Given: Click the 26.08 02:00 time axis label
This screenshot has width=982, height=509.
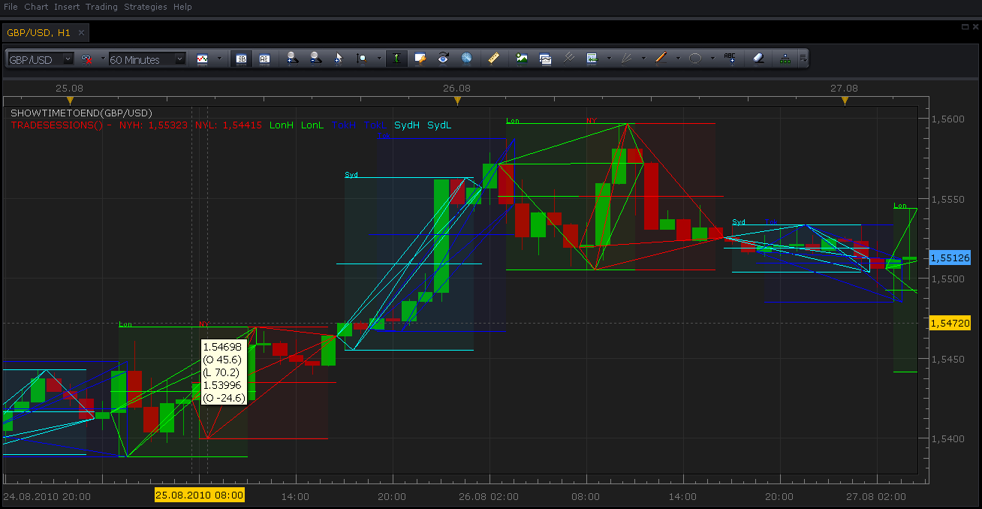Looking at the screenshot, I should click(488, 496).
